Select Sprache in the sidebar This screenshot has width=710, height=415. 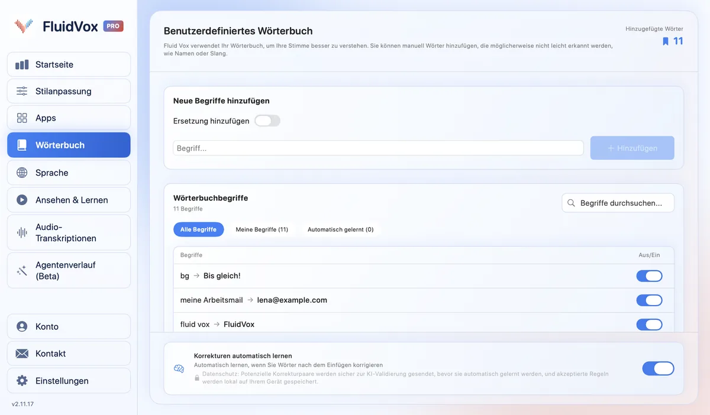click(69, 173)
